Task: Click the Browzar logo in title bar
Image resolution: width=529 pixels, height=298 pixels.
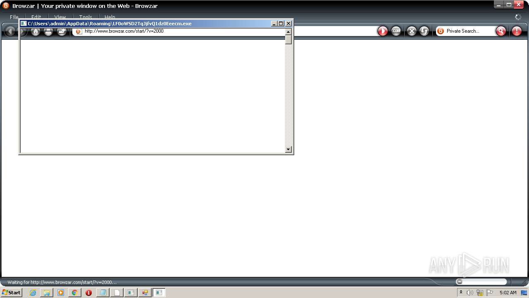Action: tap(6, 6)
